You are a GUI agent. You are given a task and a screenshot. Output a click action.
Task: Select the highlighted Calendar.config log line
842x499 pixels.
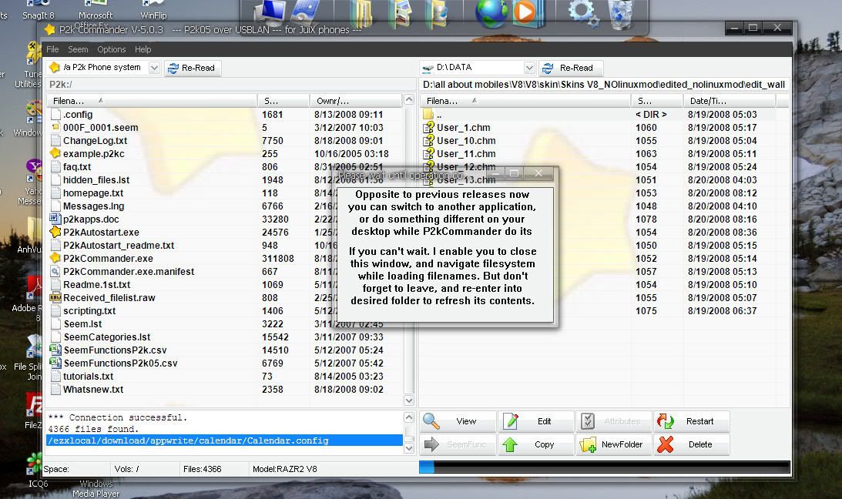(224, 440)
